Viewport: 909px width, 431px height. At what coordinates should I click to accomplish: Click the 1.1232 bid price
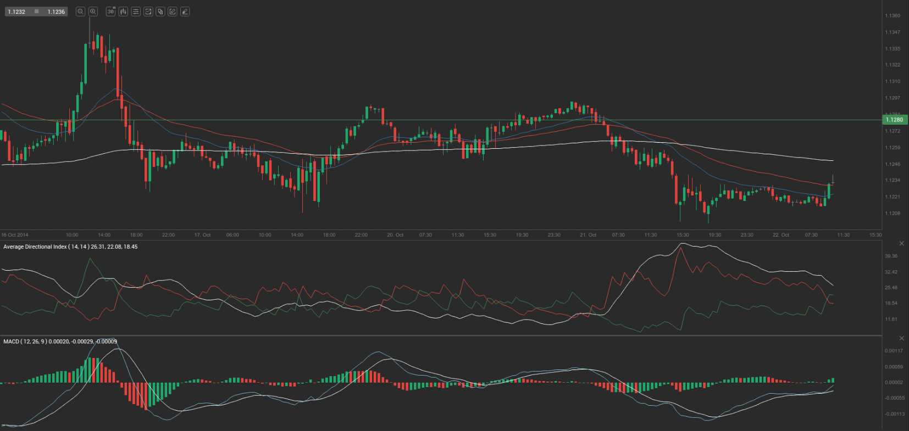16,12
